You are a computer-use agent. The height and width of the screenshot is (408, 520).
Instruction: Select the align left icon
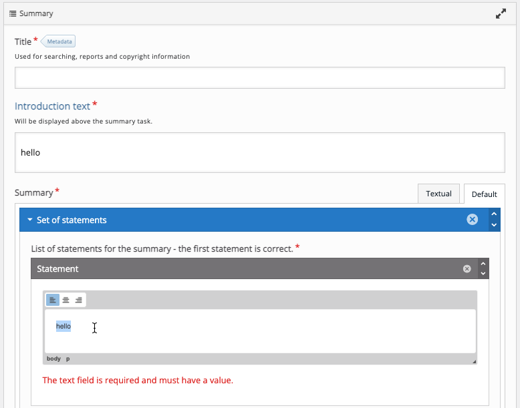52,300
